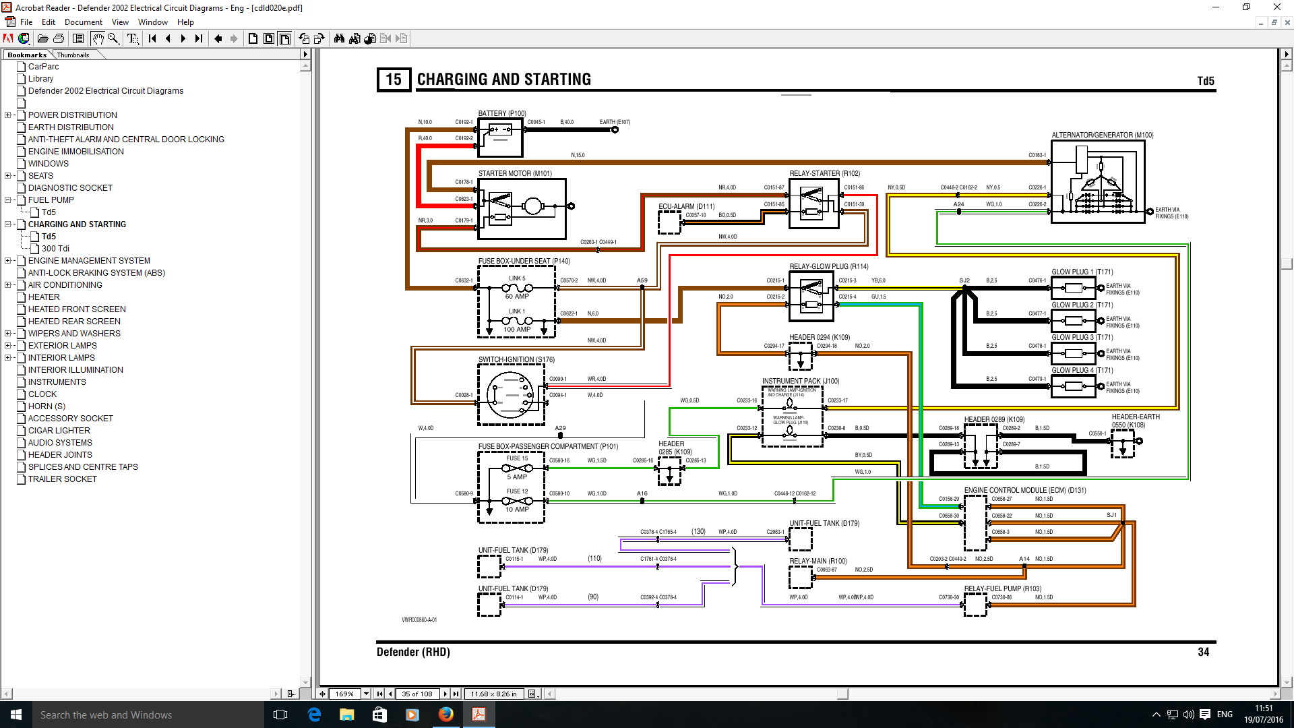1294x728 pixels.
Task: Select the Hand tool
Action: (98, 38)
